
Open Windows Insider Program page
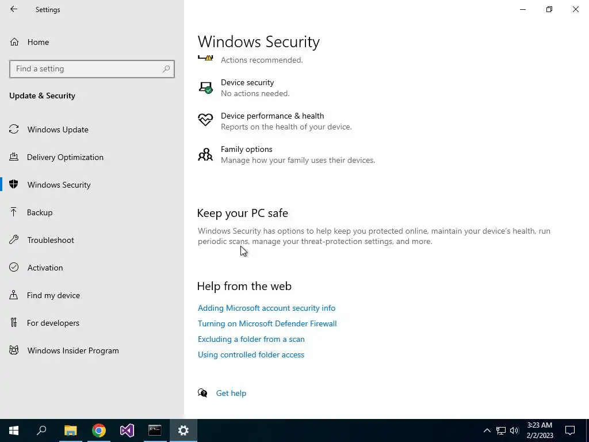point(73,350)
